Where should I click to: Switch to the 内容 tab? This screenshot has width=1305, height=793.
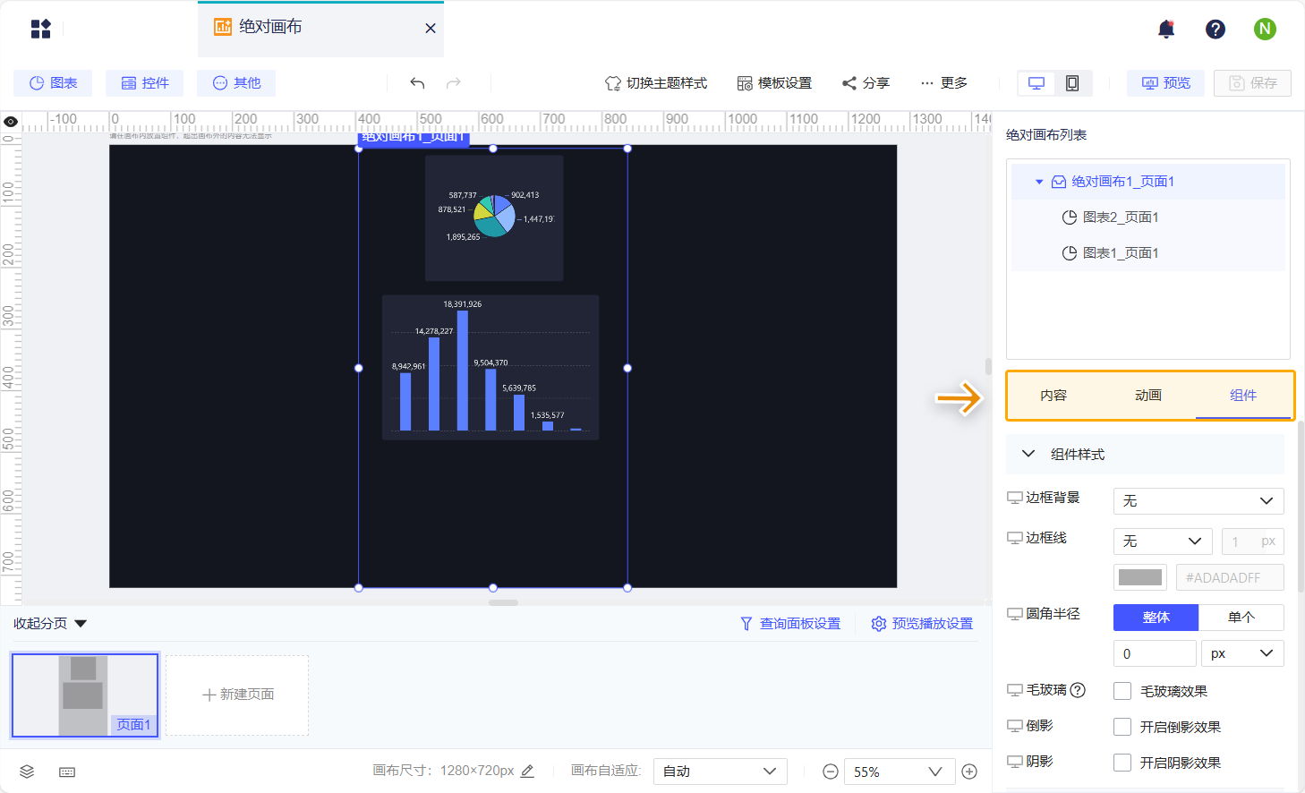[x=1053, y=396]
